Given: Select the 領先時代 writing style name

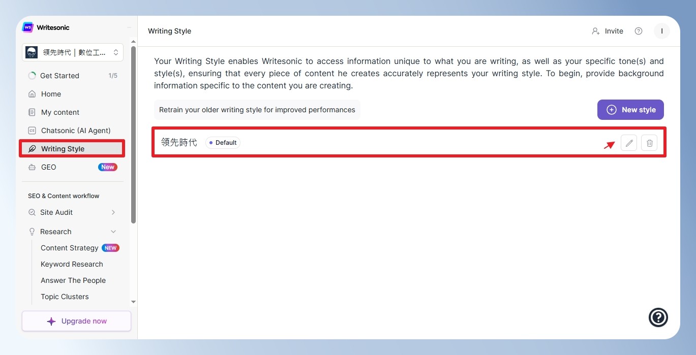Looking at the screenshot, I should [x=179, y=143].
